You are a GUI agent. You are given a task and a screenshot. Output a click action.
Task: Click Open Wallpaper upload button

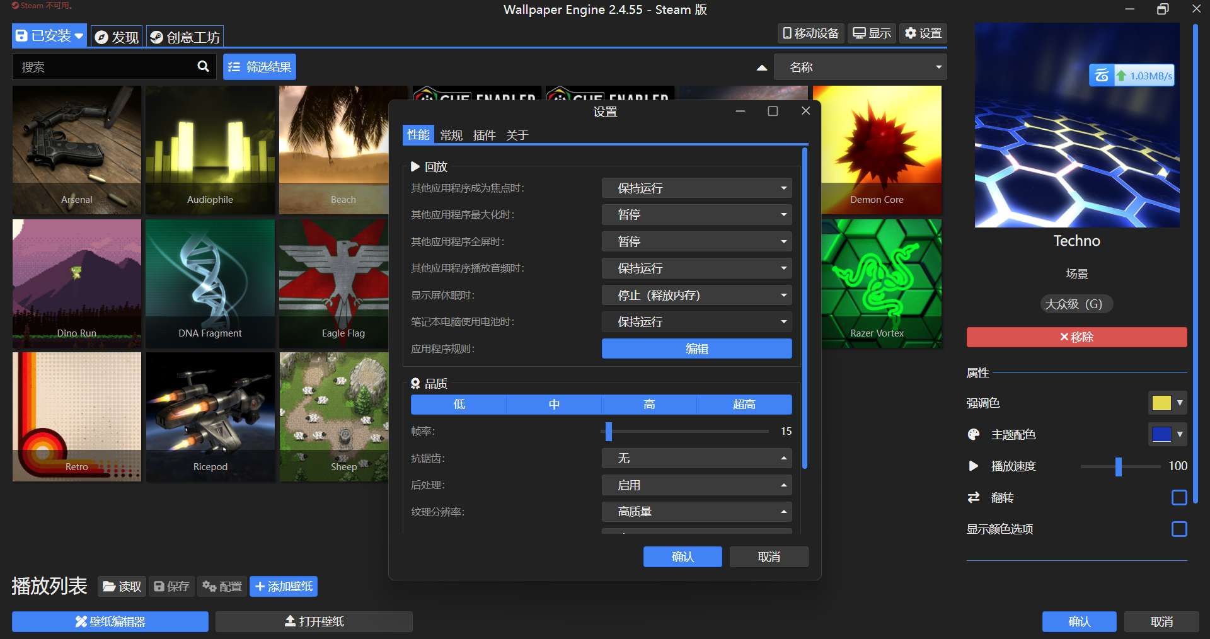click(314, 621)
